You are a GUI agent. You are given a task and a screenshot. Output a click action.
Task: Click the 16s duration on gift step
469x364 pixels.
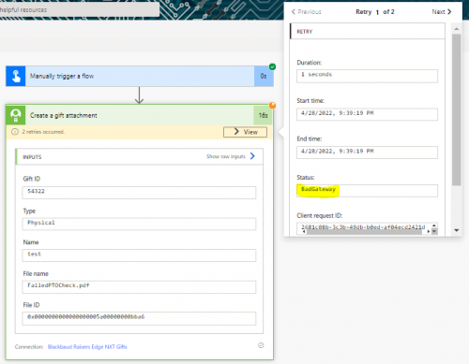click(x=263, y=115)
